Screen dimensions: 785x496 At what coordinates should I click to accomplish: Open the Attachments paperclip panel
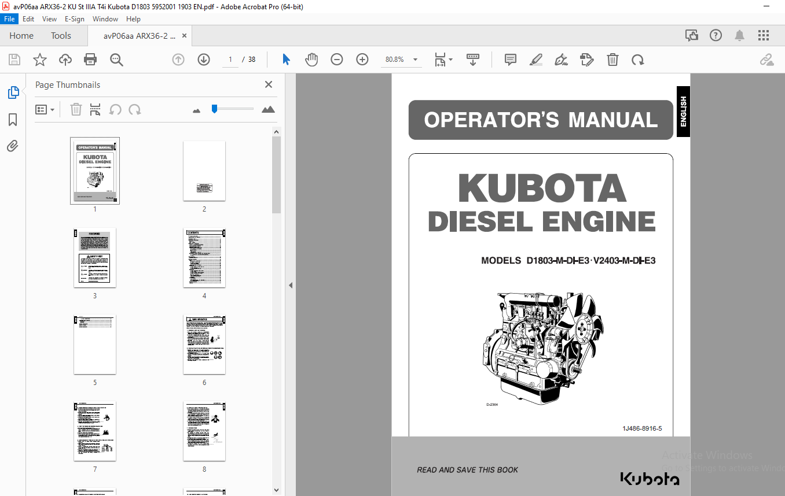click(x=13, y=146)
